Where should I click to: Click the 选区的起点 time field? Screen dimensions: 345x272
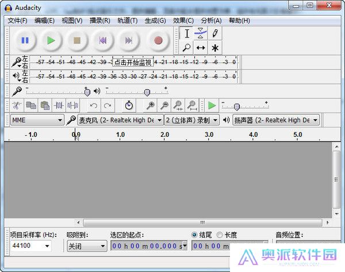[149, 246]
